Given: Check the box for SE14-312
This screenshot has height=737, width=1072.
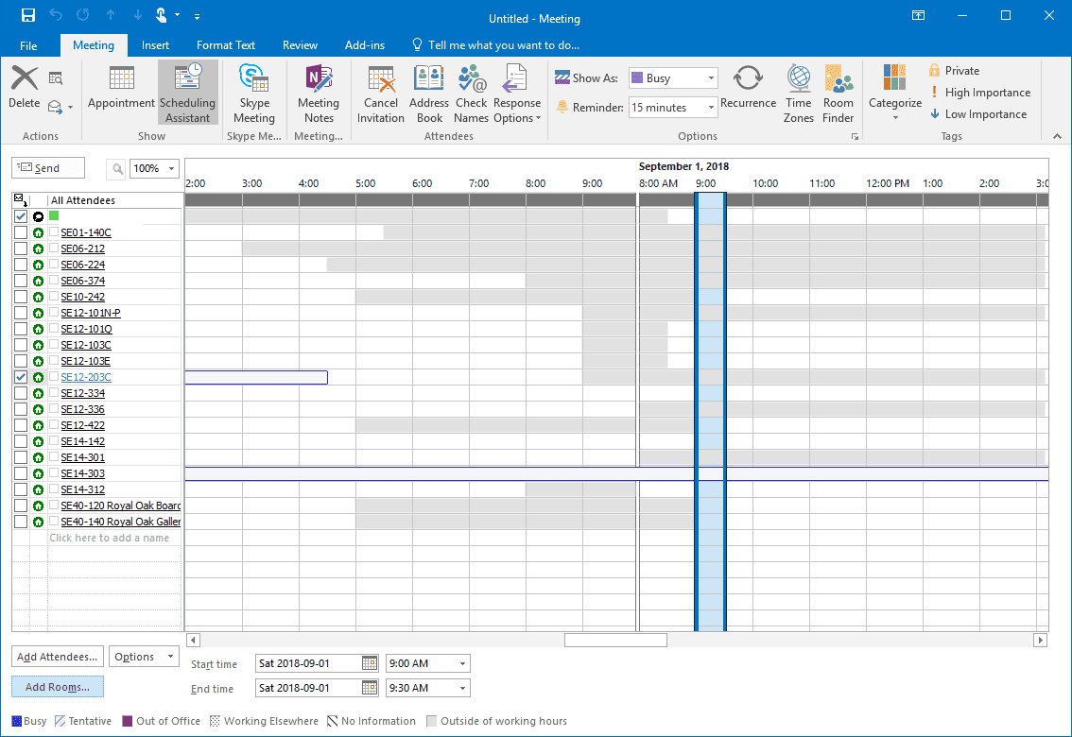Looking at the screenshot, I should point(21,489).
